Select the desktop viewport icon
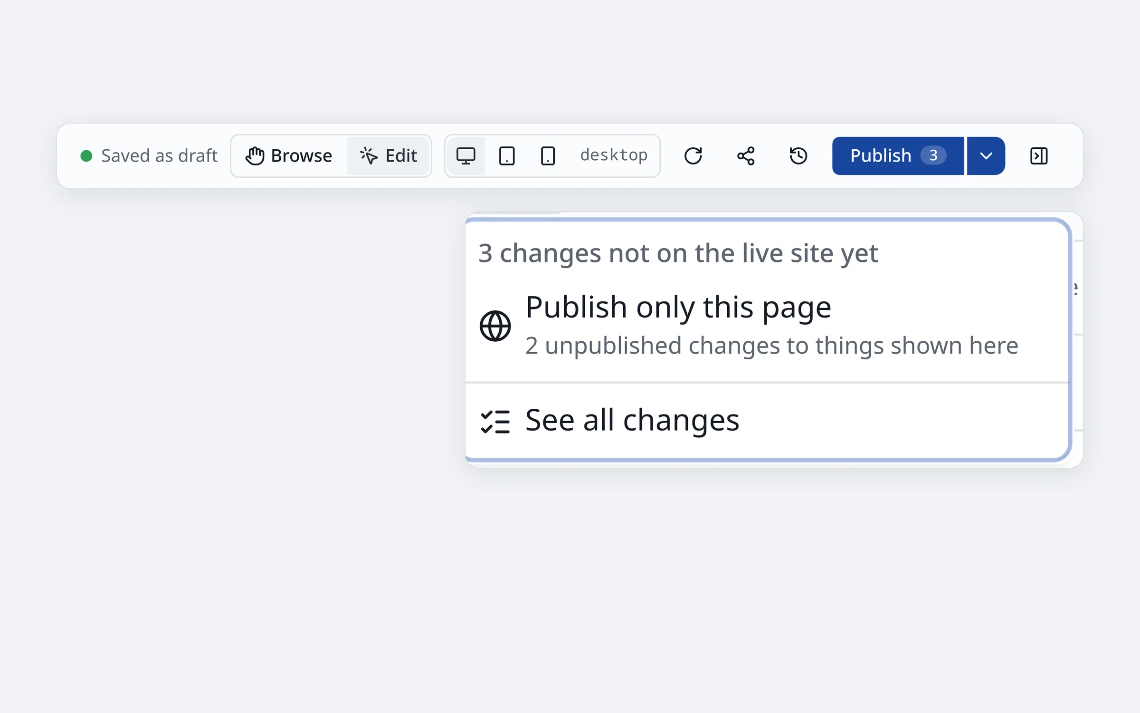The width and height of the screenshot is (1140, 713). (x=465, y=156)
